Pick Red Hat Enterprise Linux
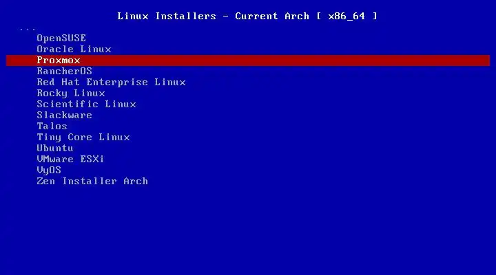This screenshot has height=275, width=496. [111, 82]
